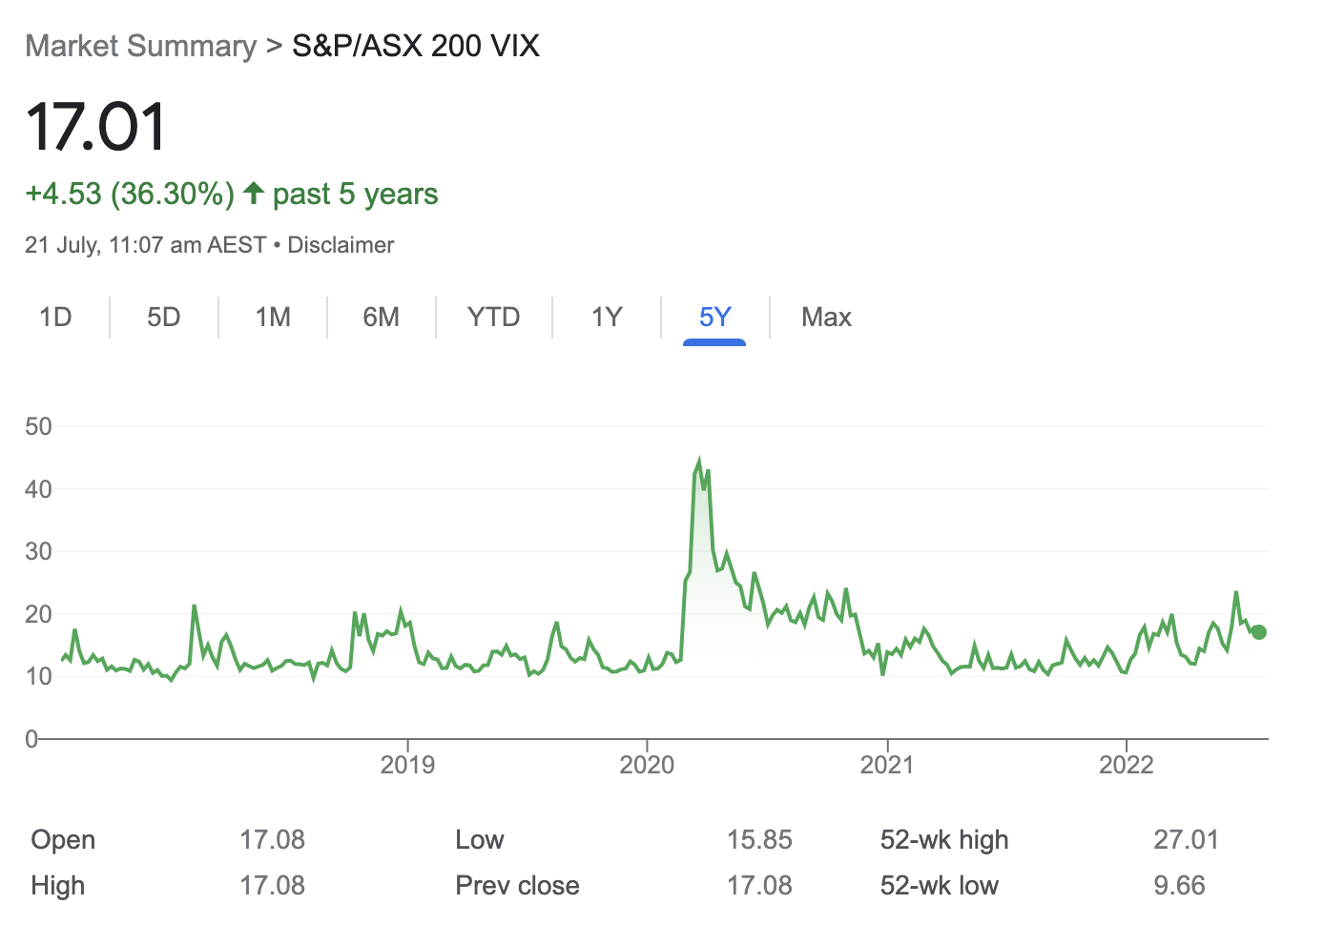
Task: Choose the 6M time range
Action: (381, 317)
